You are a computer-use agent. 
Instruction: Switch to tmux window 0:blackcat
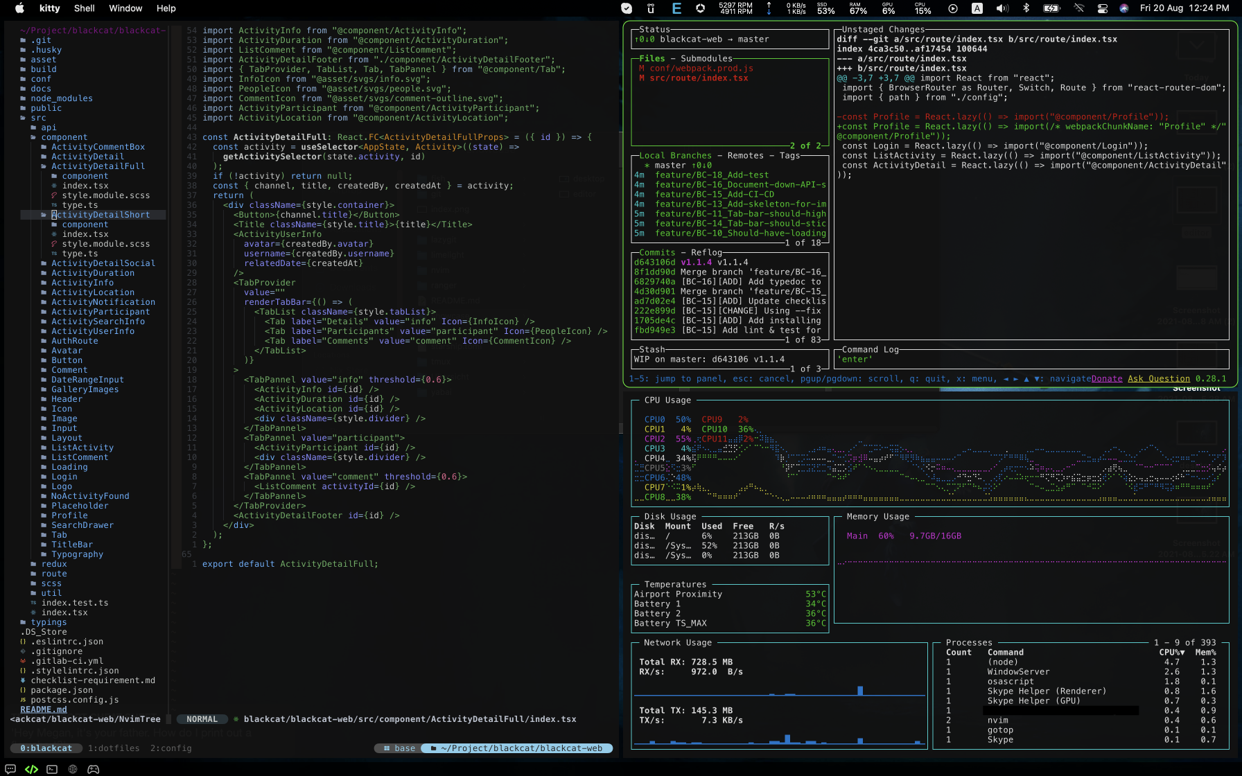tap(46, 748)
